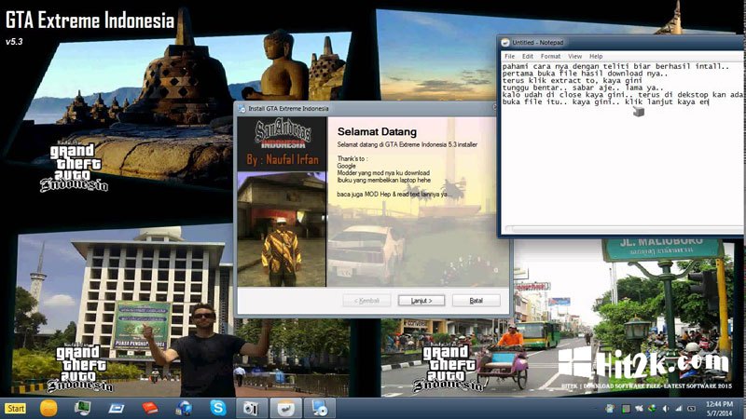Open Skype from the taskbar
This screenshot has width=746, height=419.
[218, 408]
